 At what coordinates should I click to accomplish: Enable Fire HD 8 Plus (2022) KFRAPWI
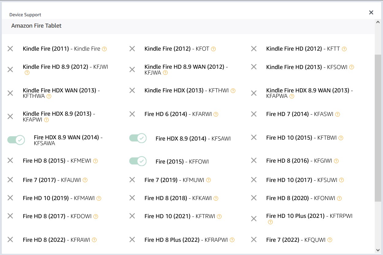click(132, 240)
